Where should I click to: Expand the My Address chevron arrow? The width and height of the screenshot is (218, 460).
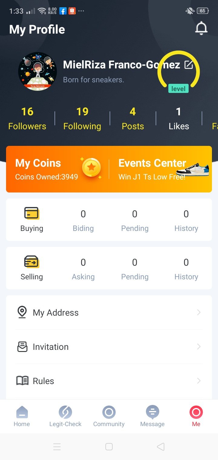199,312
